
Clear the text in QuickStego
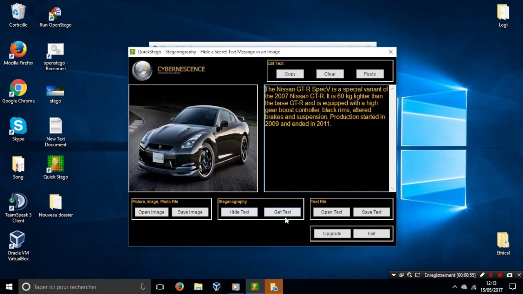(x=330, y=74)
